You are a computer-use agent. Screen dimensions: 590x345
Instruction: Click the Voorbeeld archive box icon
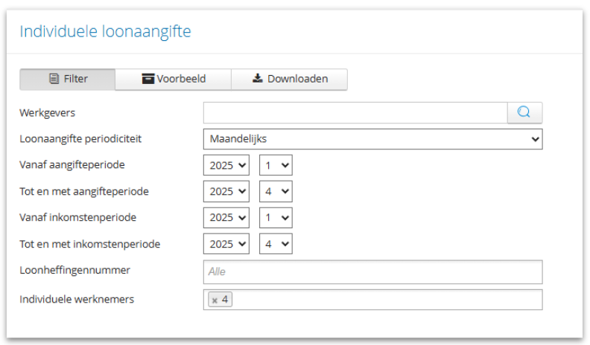pyautogui.click(x=147, y=79)
